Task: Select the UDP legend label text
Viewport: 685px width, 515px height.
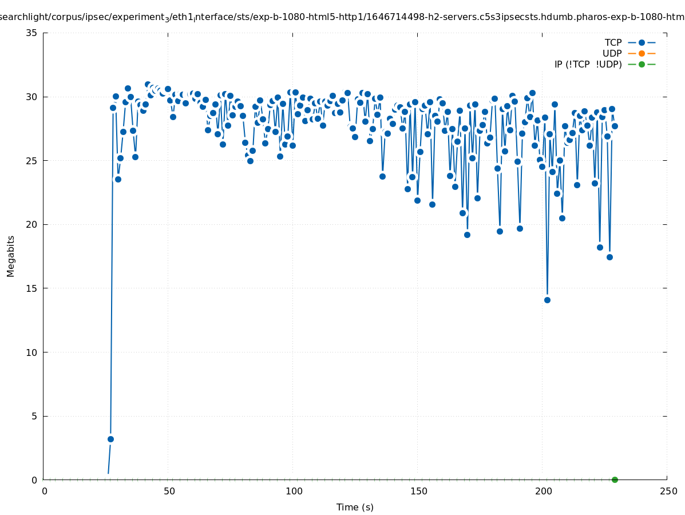Action: pyautogui.click(x=612, y=53)
